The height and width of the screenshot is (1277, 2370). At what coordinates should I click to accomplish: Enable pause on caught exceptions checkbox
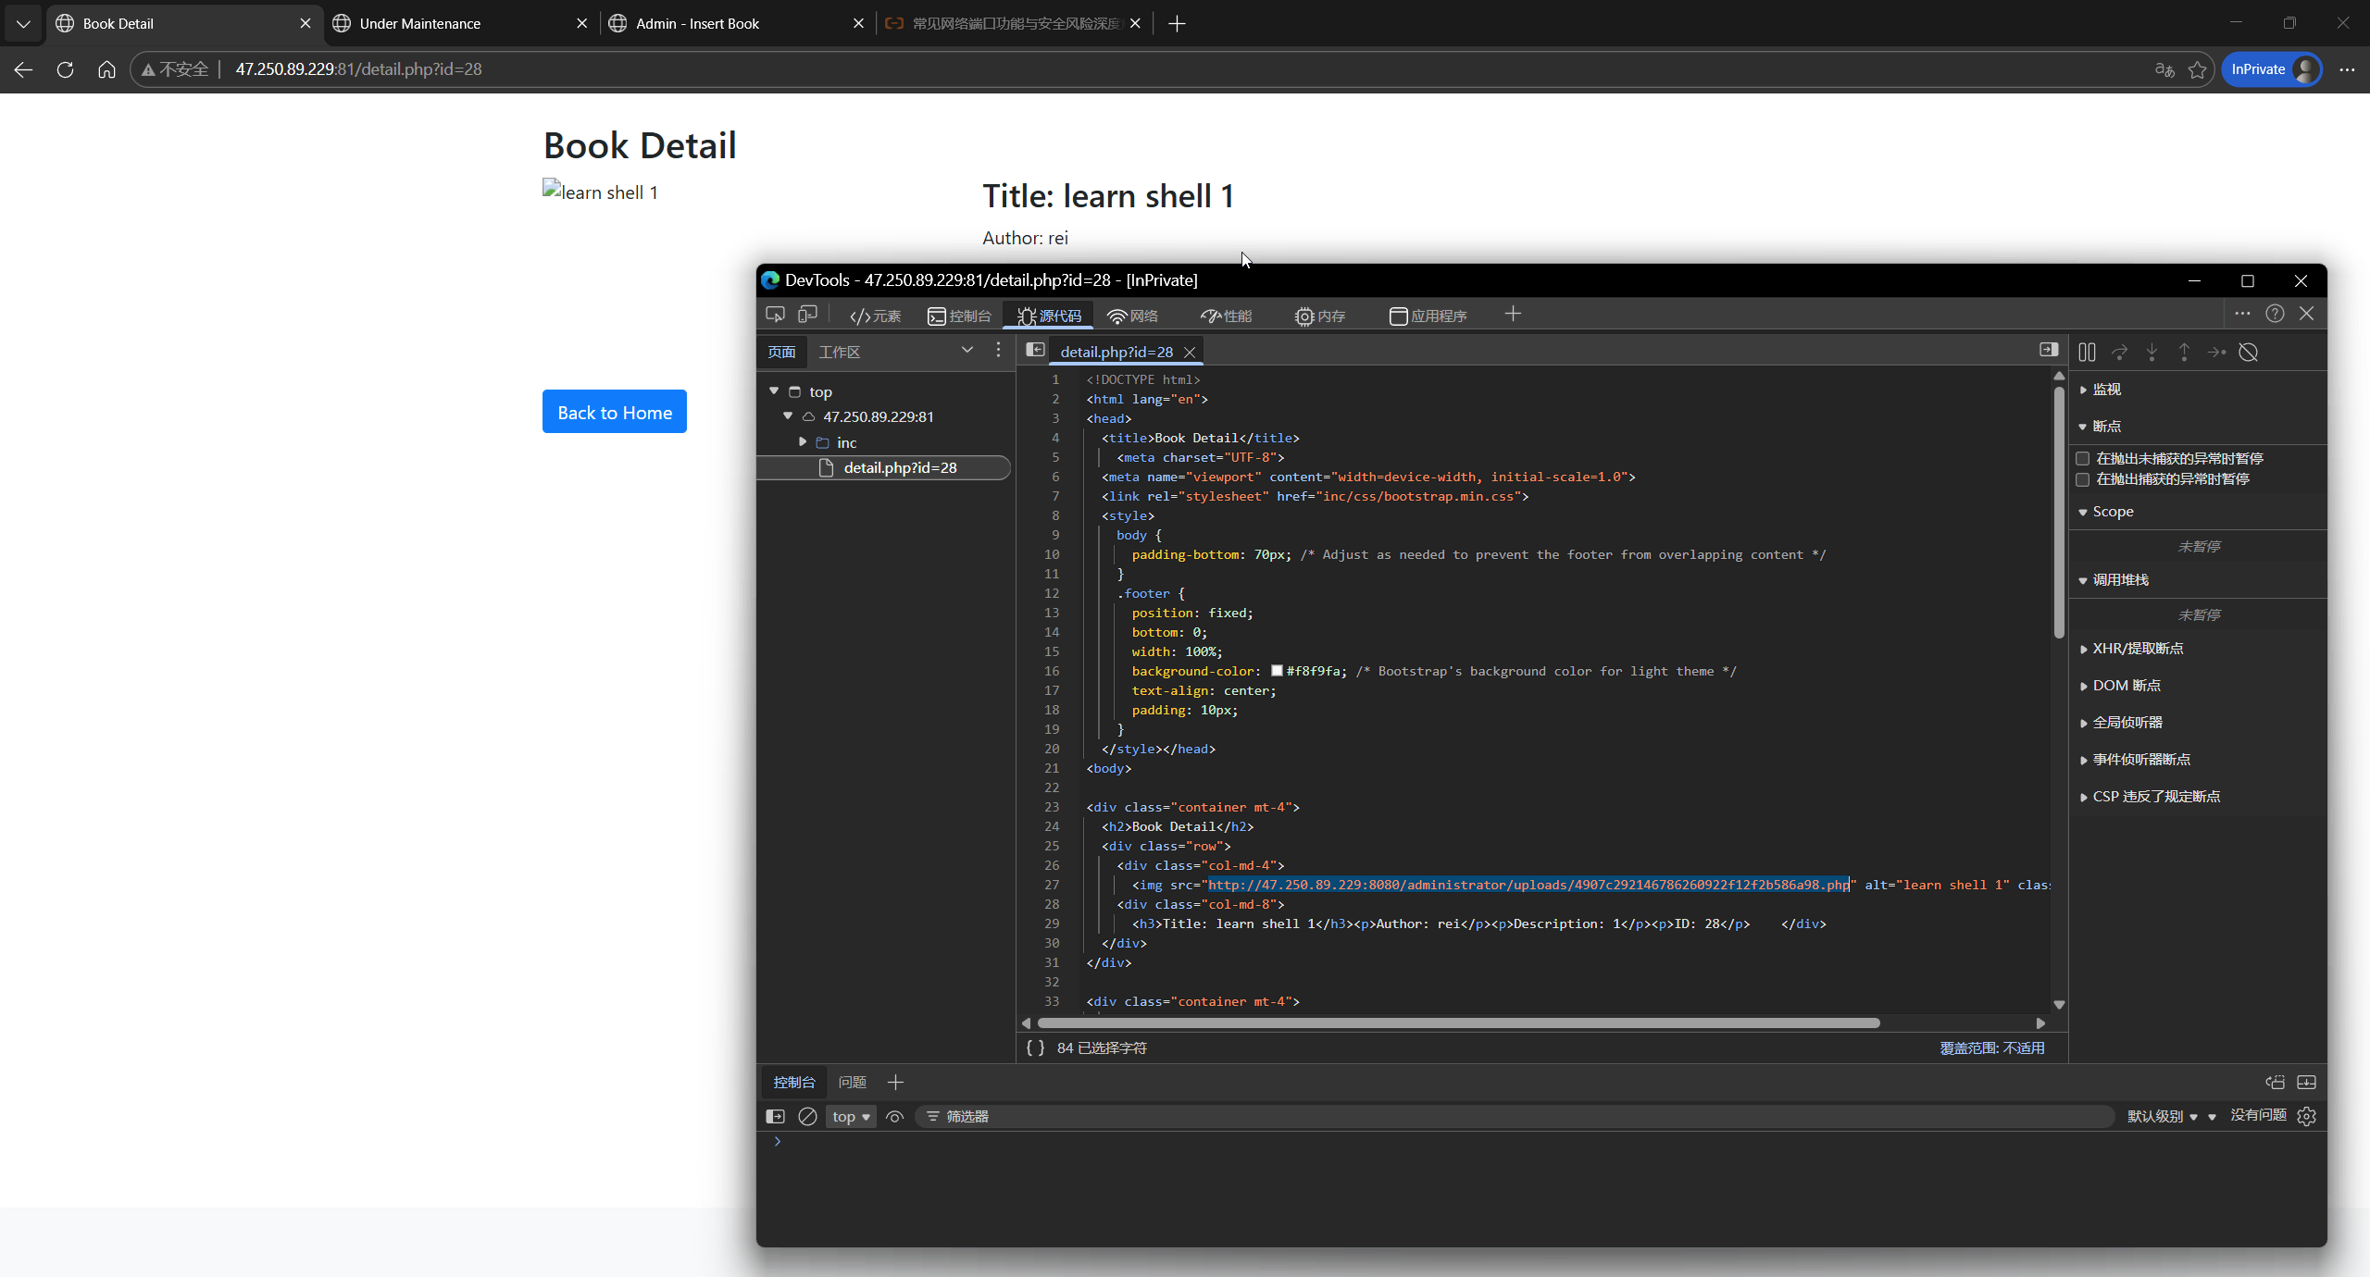coord(2083,479)
